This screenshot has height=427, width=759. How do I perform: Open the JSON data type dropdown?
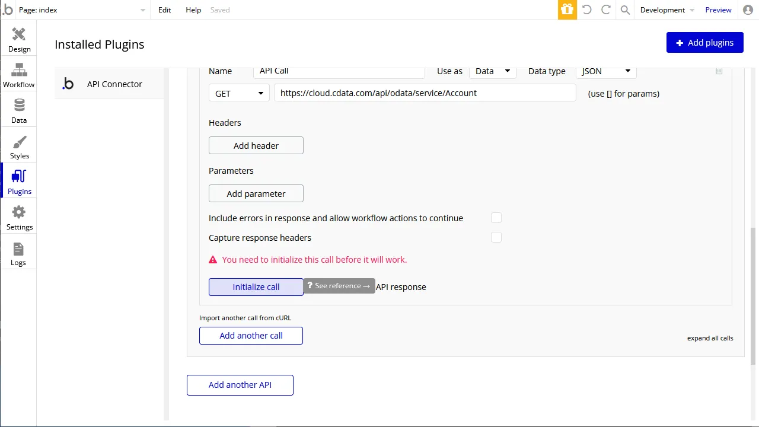pyautogui.click(x=606, y=71)
